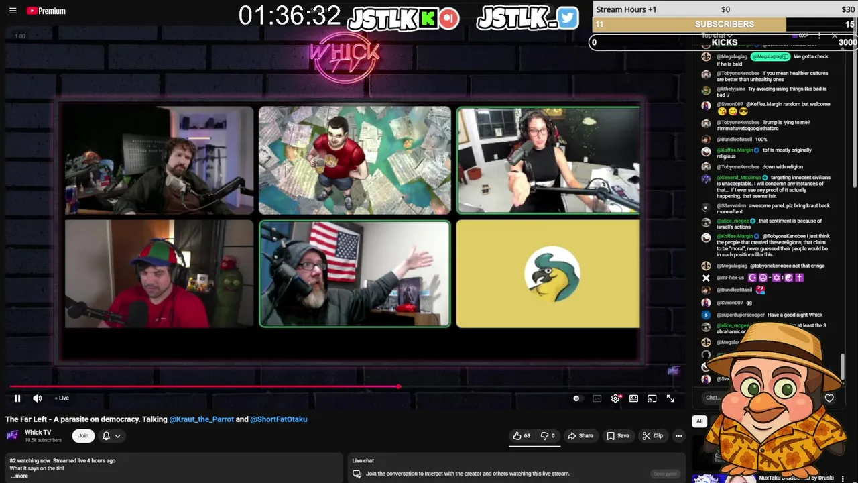This screenshot has height=483, width=858.
Task: Send a heart reaction in chat
Action: [x=829, y=398]
